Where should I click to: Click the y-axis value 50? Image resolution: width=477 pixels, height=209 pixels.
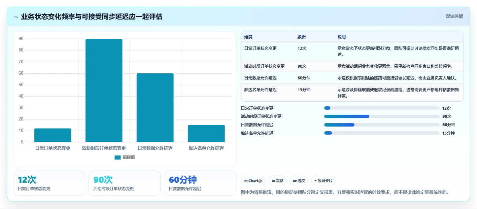pos(21,85)
